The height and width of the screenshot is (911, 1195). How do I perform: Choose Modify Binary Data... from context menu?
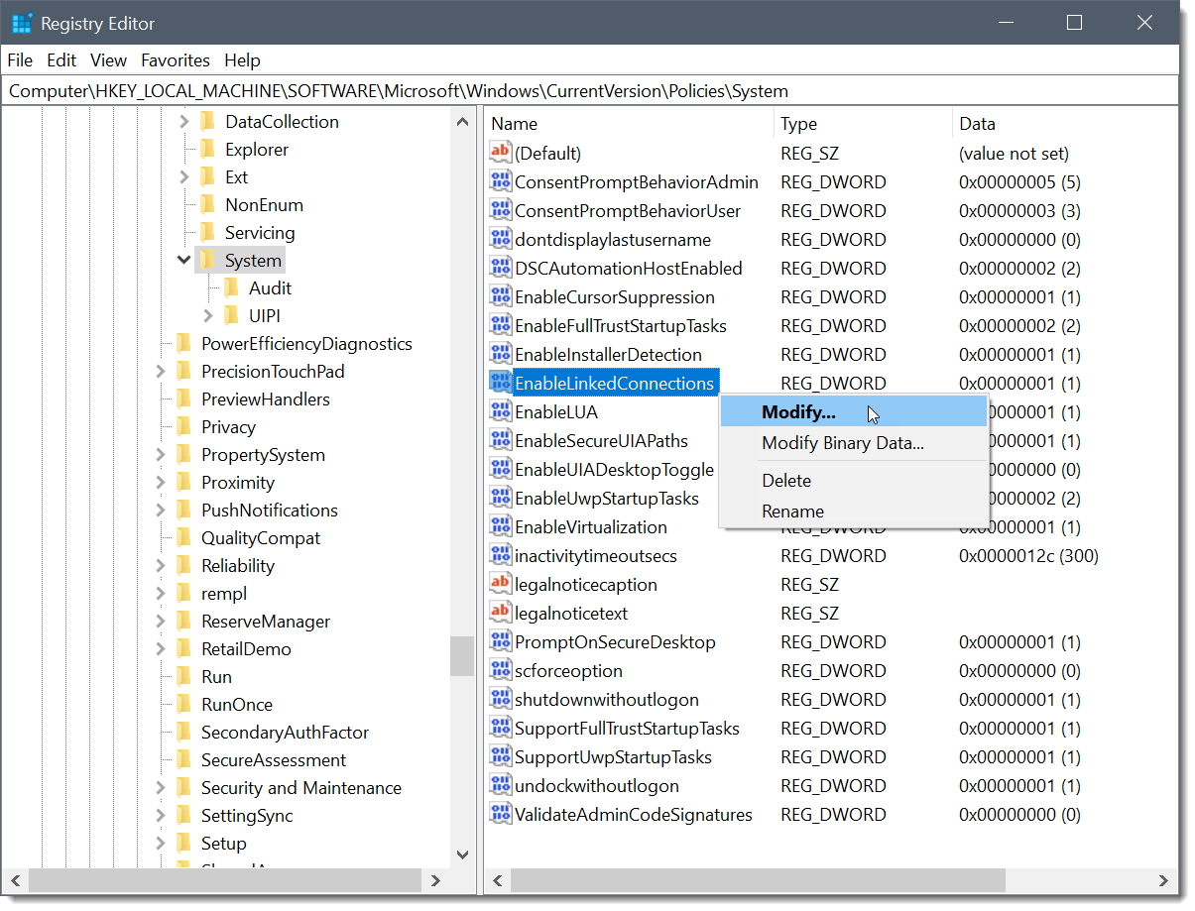[x=854, y=443]
